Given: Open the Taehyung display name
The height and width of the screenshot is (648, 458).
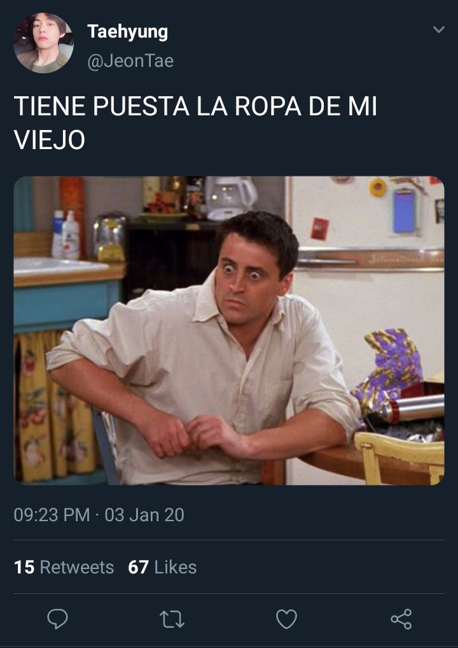Looking at the screenshot, I should coord(127,32).
